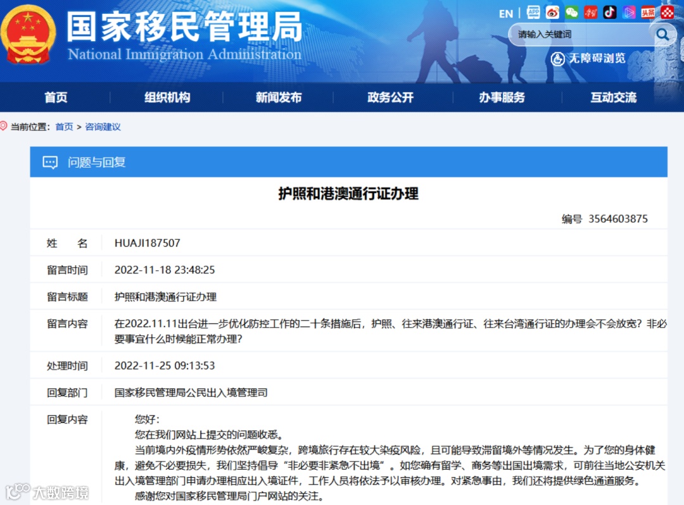Open the mobile APP icon link
Screen dimensions: 684x505
[533, 12]
